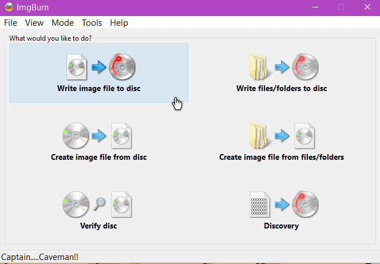The width and height of the screenshot is (380, 264).
Task: Open the View menu
Action: coord(34,23)
